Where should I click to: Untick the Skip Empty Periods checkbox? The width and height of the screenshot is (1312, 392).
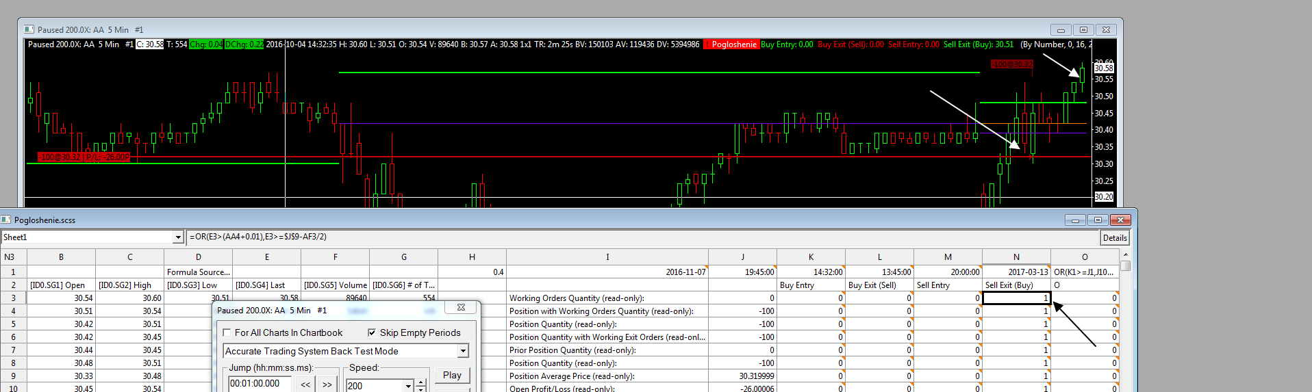coord(372,332)
